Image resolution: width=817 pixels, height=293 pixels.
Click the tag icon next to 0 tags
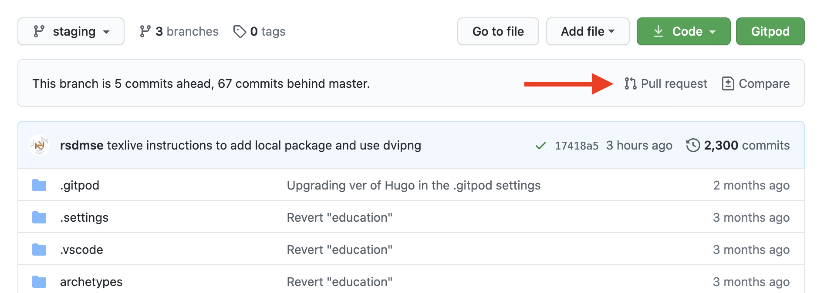(240, 31)
